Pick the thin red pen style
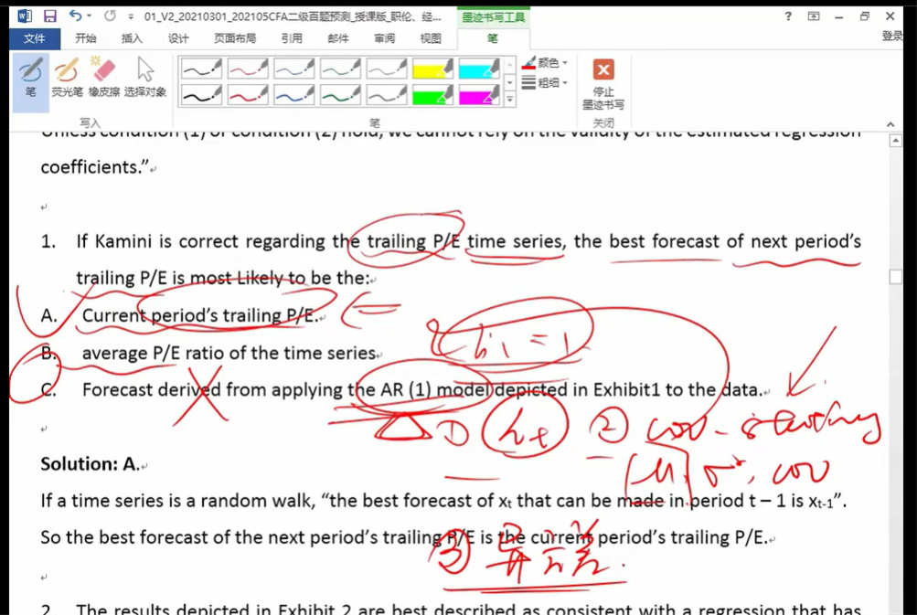 248,69
